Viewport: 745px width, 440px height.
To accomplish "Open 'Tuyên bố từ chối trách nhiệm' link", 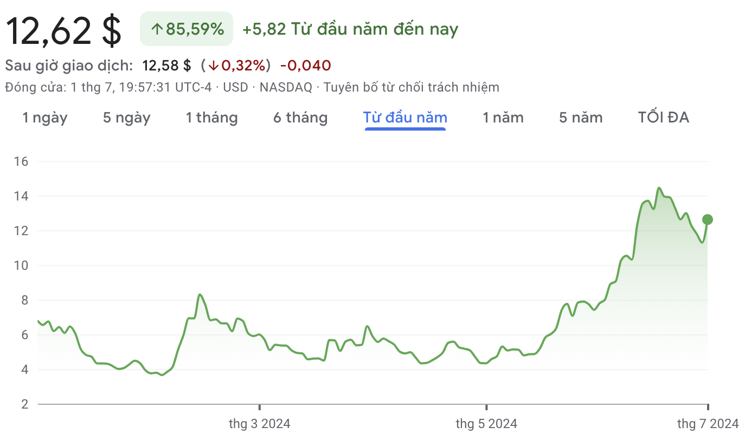I will (412, 87).
